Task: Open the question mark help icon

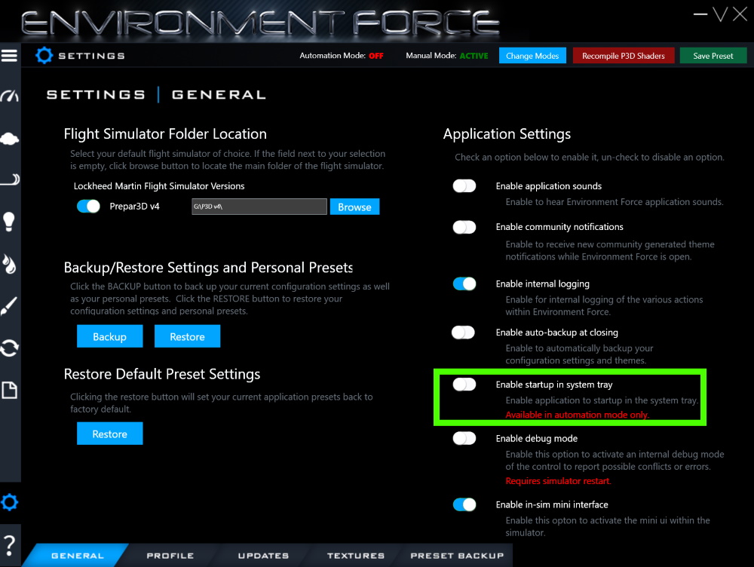Action: (x=10, y=545)
